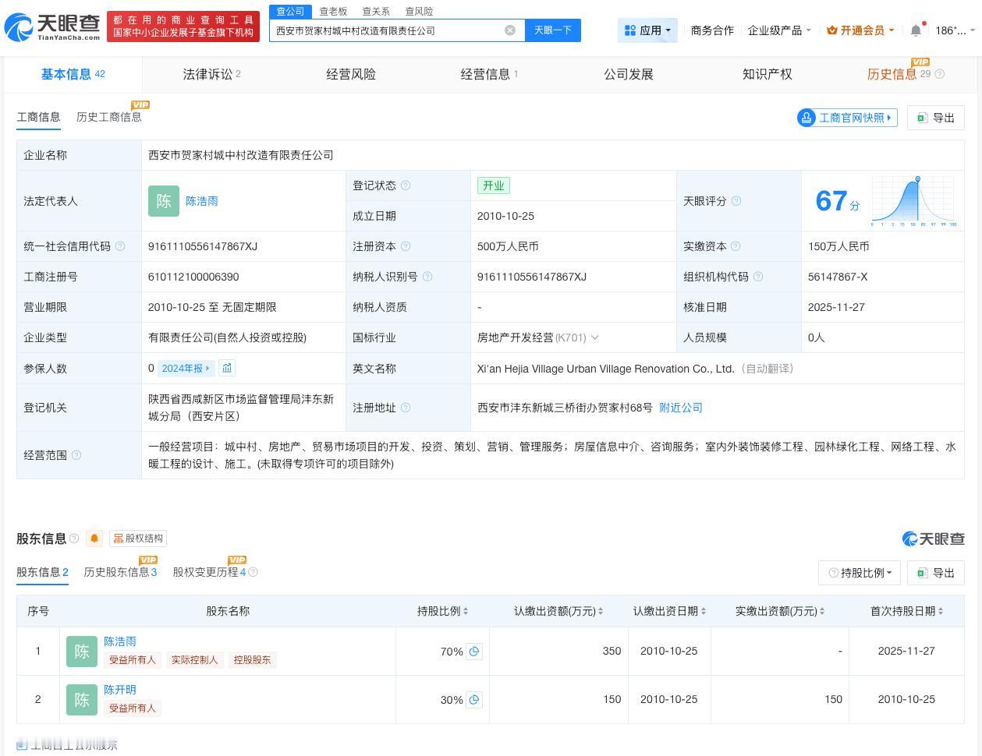Click the 工商官网快照 button

[x=847, y=118]
